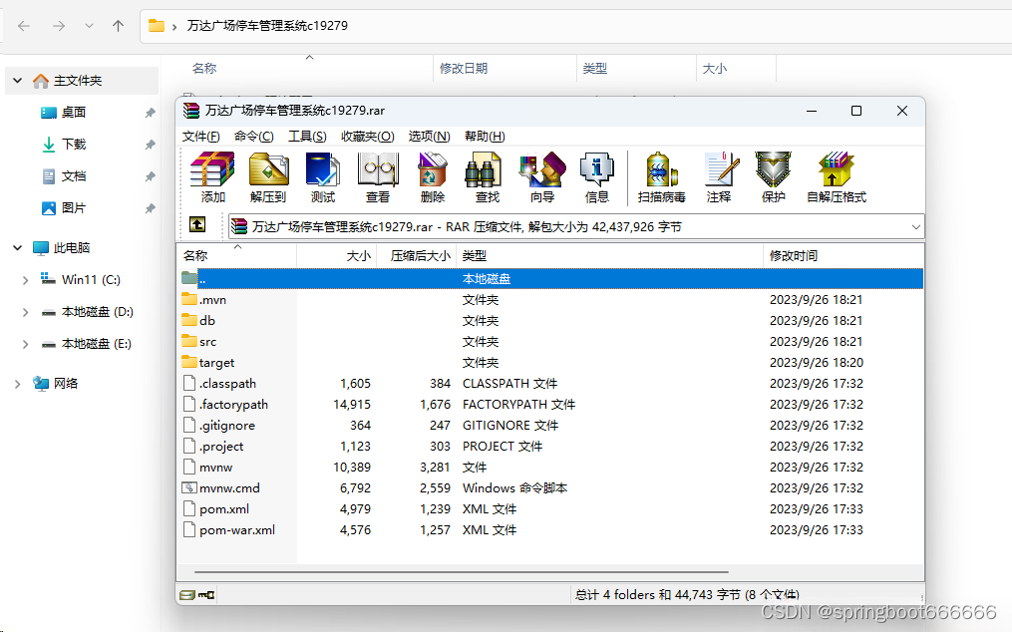Viewport: 1012px width, 632px height.
Task: Open the 收藏夹(O) menu
Action: pyautogui.click(x=367, y=137)
